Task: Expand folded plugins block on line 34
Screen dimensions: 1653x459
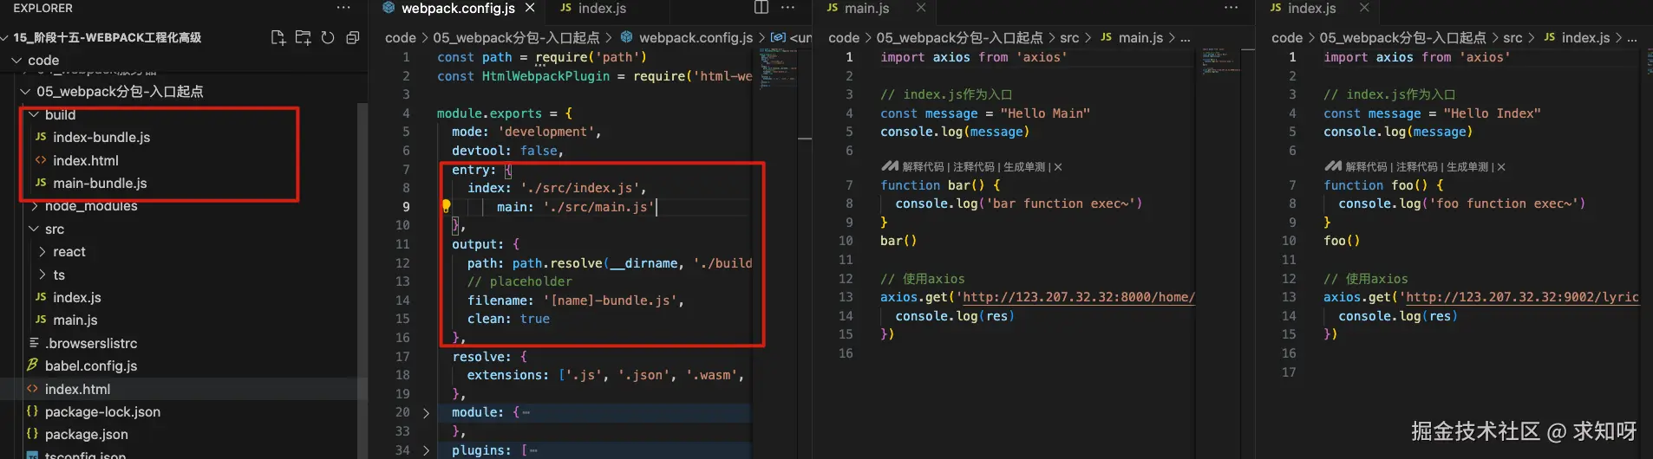Action: click(426, 450)
